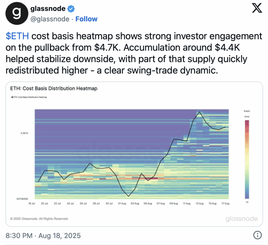
Task: Click the price low near 03 Aug
Action: point(129,196)
